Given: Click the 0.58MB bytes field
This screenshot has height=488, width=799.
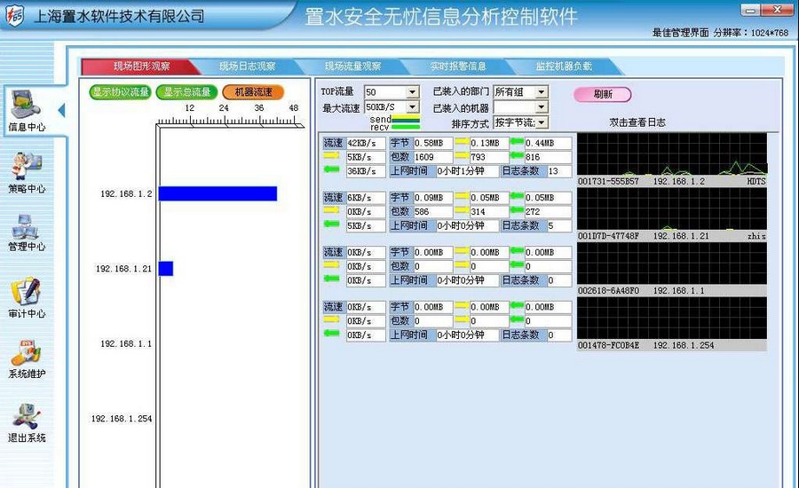Looking at the screenshot, I should pos(432,143).
